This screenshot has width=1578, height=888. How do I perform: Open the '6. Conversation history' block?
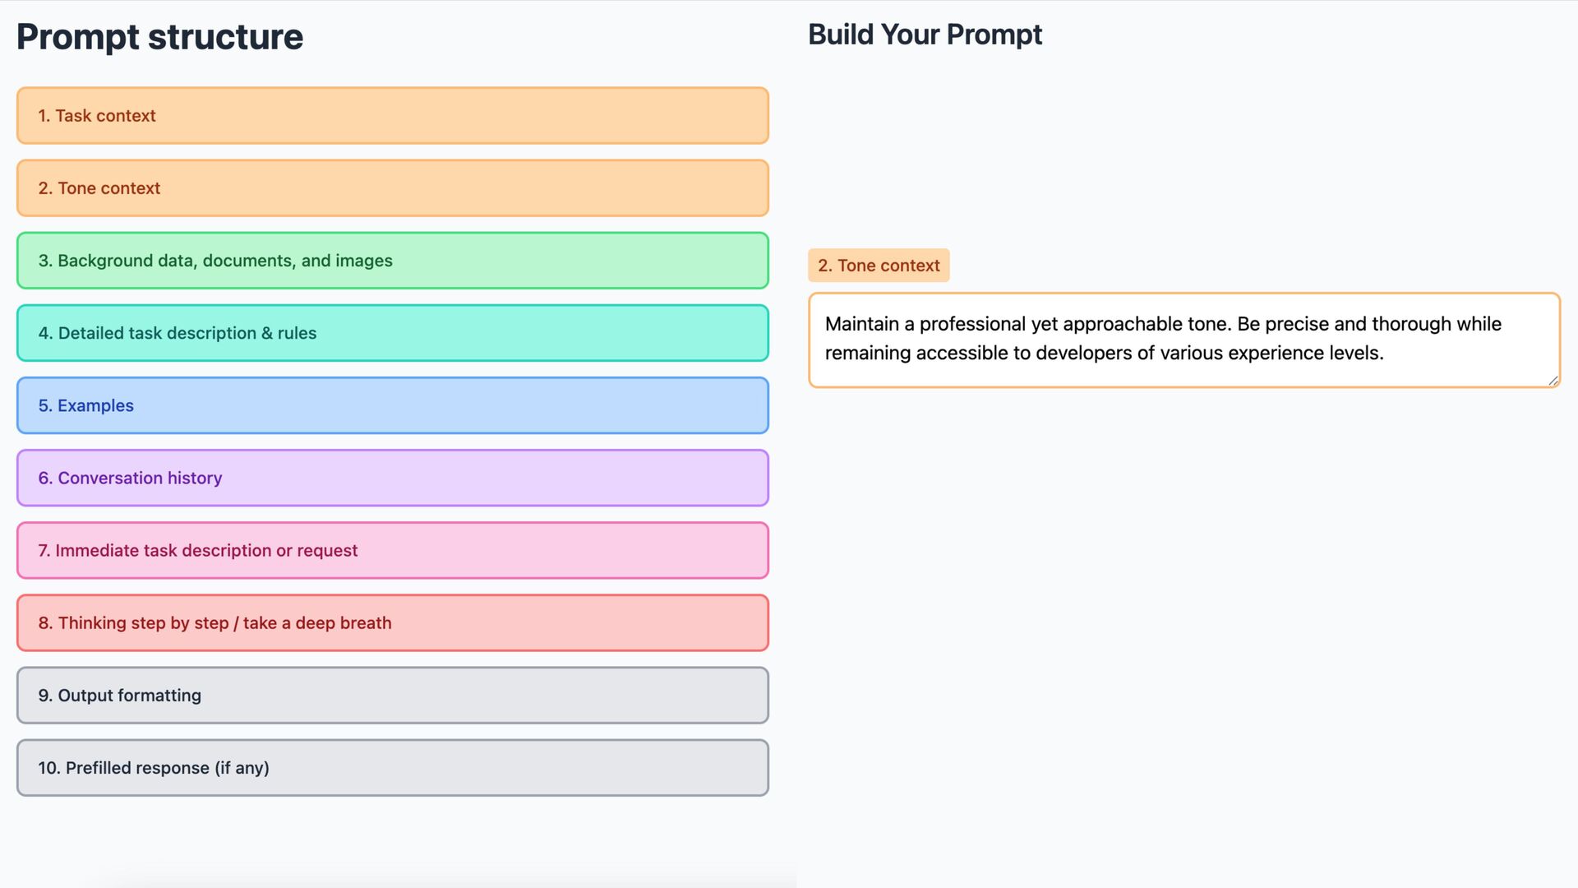pyautogui.click(x=393, y=478)
